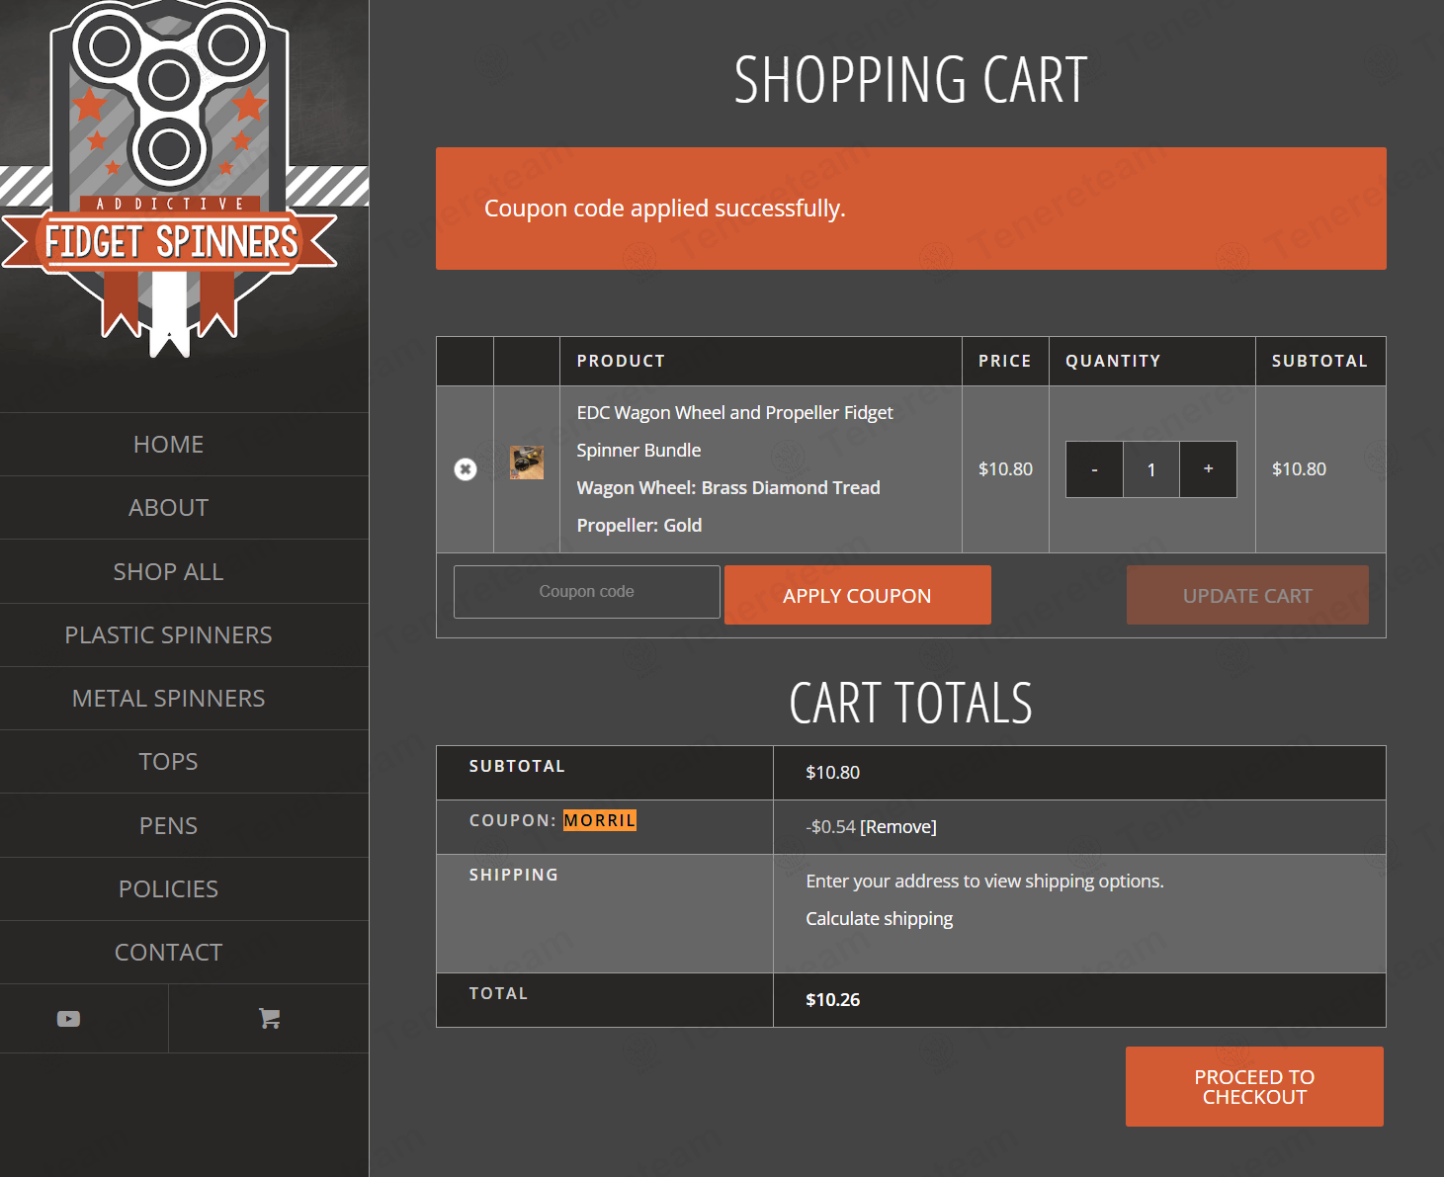Open the Policies page

[x=169, y=889]
